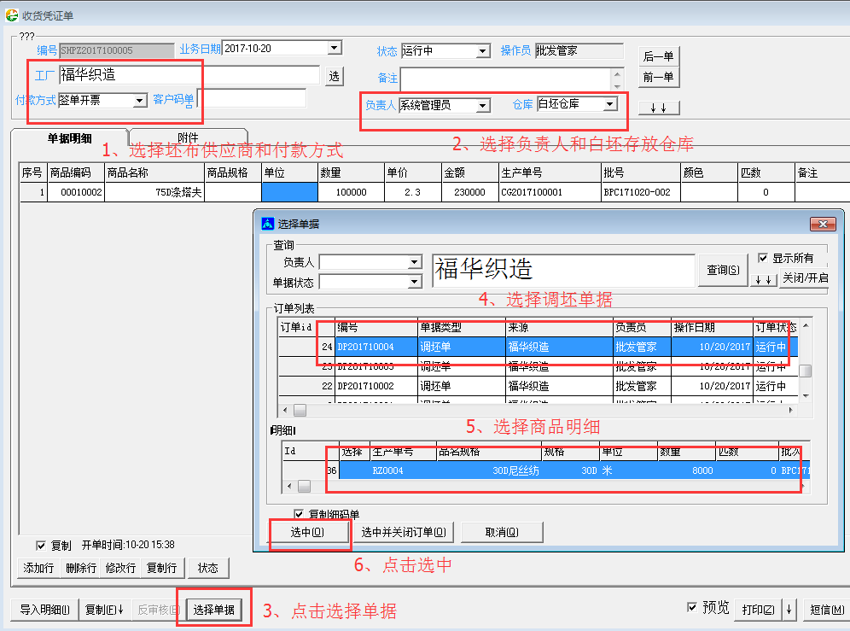Viewport: 850px width, 631px height.
Task: Open the 状态 dropdown showing 运行中
Action: coord(482,51)
